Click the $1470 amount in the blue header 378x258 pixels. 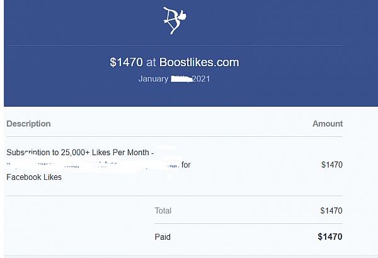point(126,62)
